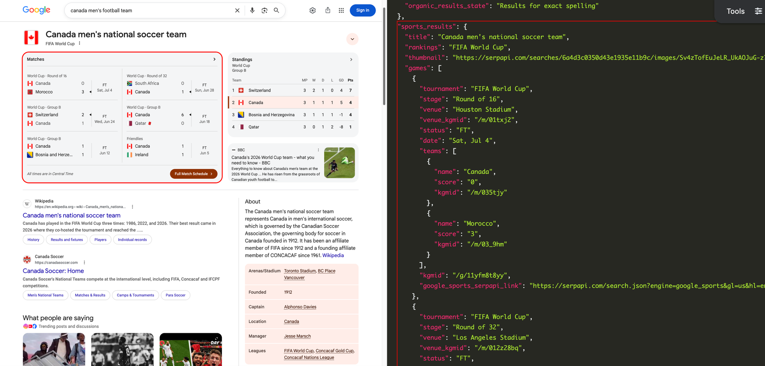
Task: Click the Qatar row in the standings table
Action: tap(293, 127)
